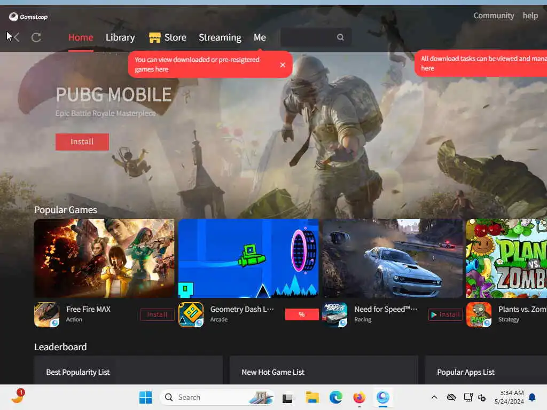The height and width of the screenshot is (410, 547).
Task: Click the Leaderboard heading
Action: (60, 347)
